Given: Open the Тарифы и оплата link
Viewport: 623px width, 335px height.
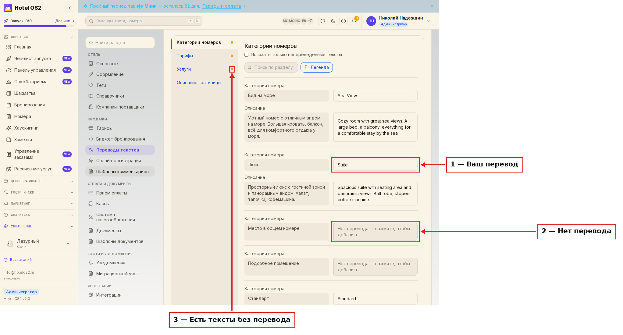Looking at the screenshot, I should [222, 6].
